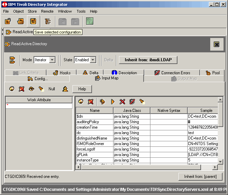
Task: Click the green Help question mark icon
Action: click(90, 22)
